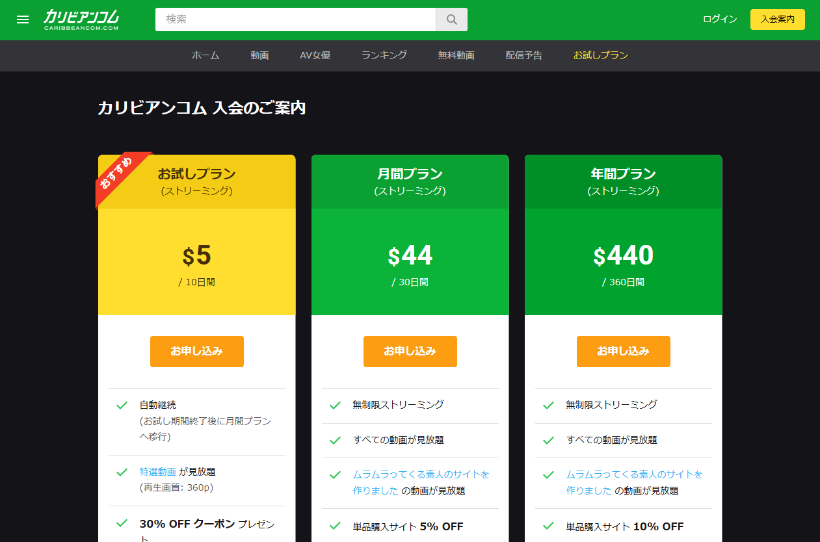The image size is (820, 542).
Task: Click checkmark beside 特選動画 が見放題
Action: (x=122, y=472)
